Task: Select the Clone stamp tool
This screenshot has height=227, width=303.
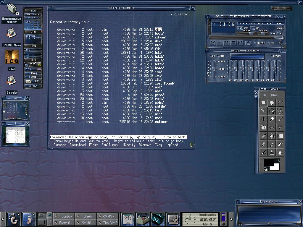Action: [272, 153]
